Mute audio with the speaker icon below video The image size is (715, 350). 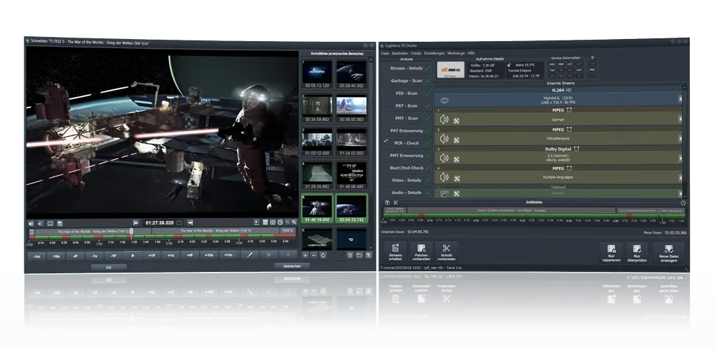click(x=31, y=223)
